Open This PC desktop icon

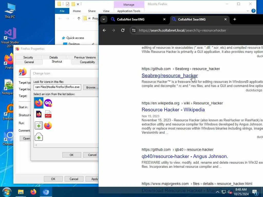click(x=10, y=11)
